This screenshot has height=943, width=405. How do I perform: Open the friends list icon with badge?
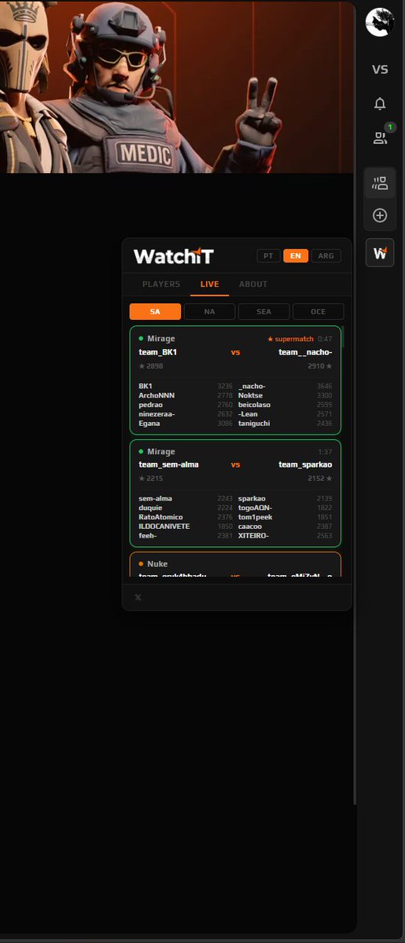click(x=381, y=137)
